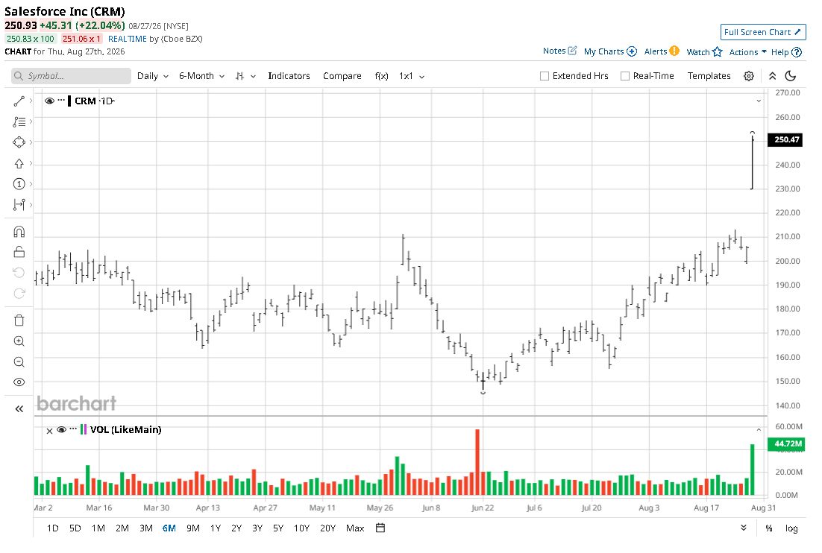Image resolution: width=822 pixels, height=553 pixels.
Task: Open Alerts for CRM
Action: click(x=662, y=51)
